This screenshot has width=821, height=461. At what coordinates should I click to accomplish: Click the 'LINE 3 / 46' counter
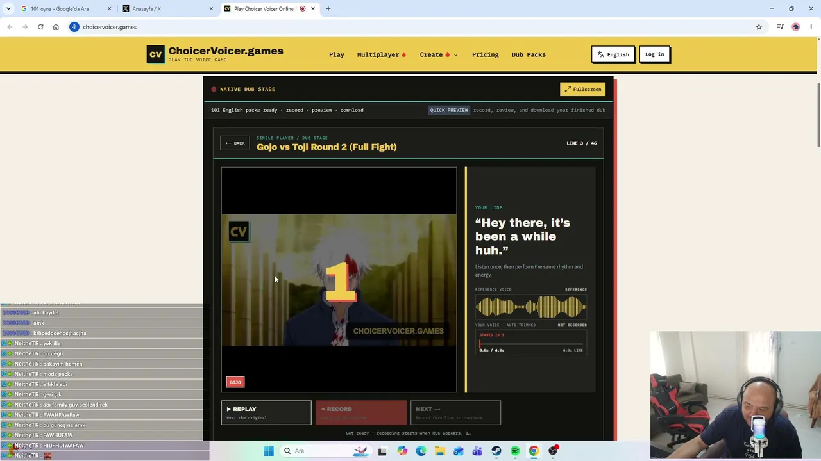582,143
